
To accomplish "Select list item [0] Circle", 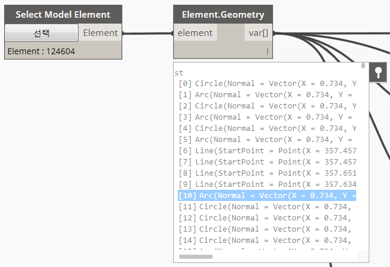I will (x=267, y=84).
